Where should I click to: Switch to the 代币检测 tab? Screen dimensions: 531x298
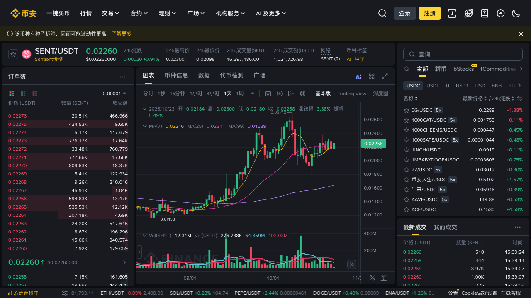tap(231, 75)
